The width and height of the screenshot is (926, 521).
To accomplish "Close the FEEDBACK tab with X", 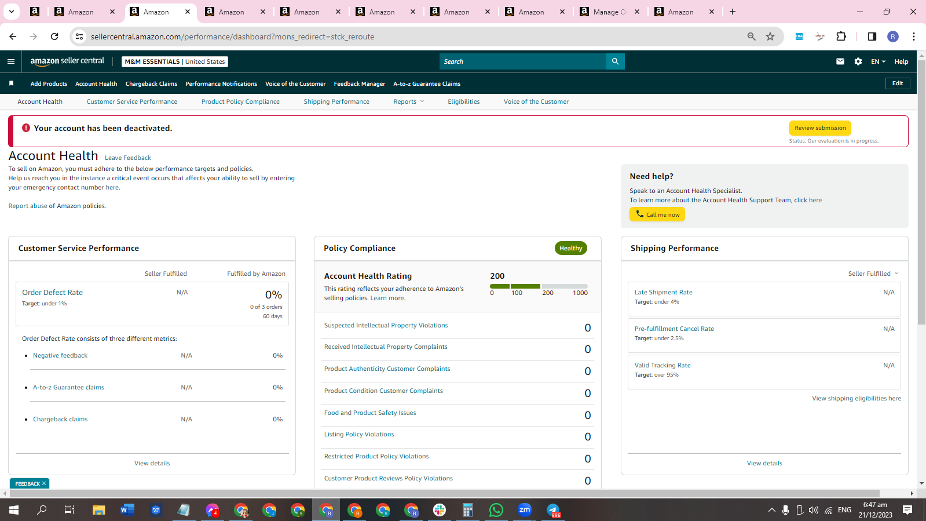I will (x=43, y=483).
